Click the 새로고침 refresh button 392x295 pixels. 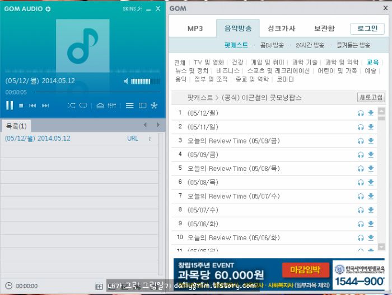point(371,97)
